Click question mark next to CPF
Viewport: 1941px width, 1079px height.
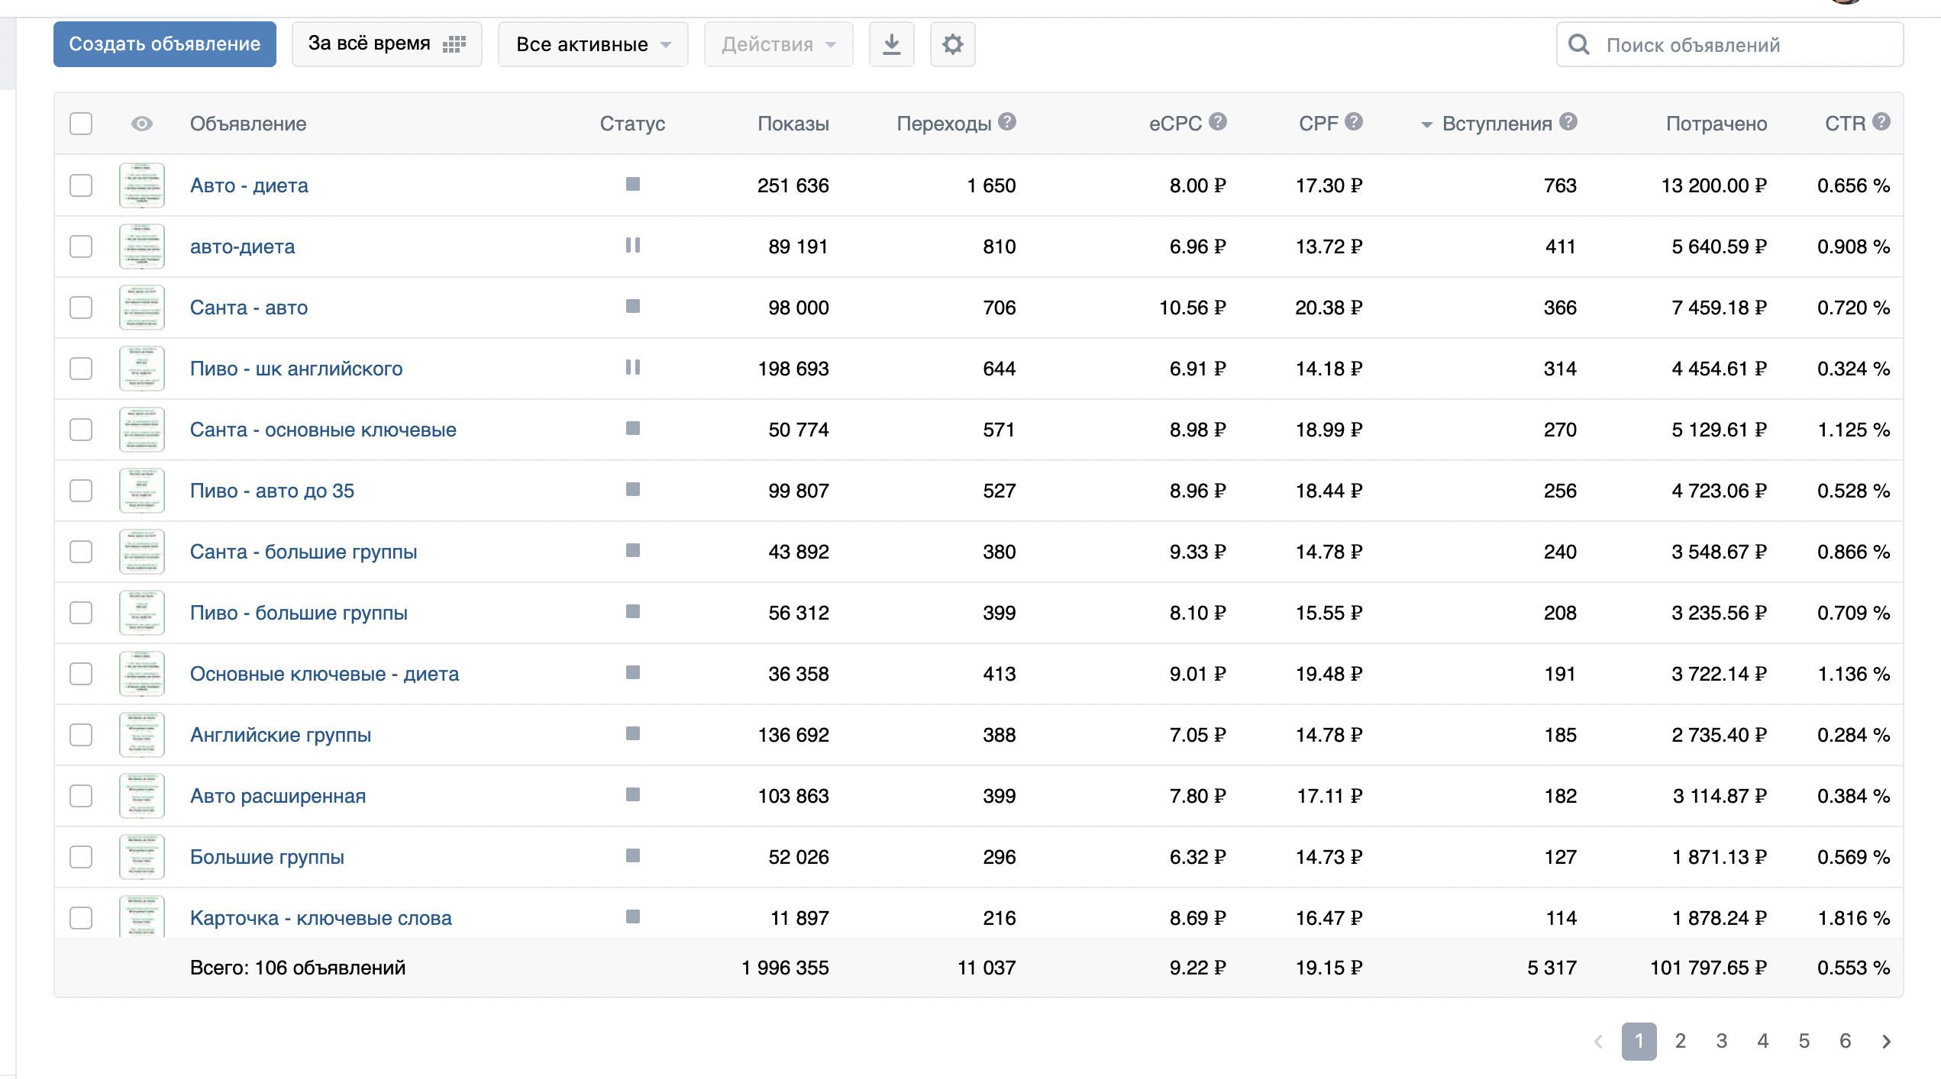(x=1354, y=122)
